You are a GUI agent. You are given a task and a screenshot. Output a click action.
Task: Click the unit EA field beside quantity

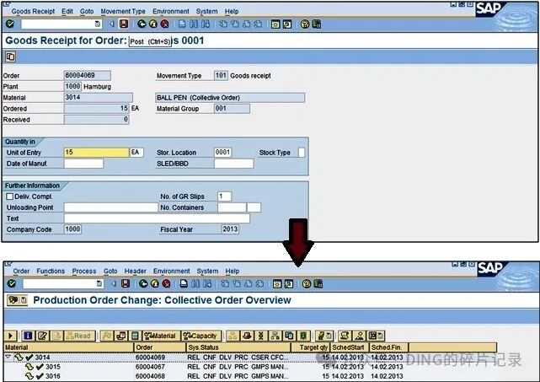(136, 153)
